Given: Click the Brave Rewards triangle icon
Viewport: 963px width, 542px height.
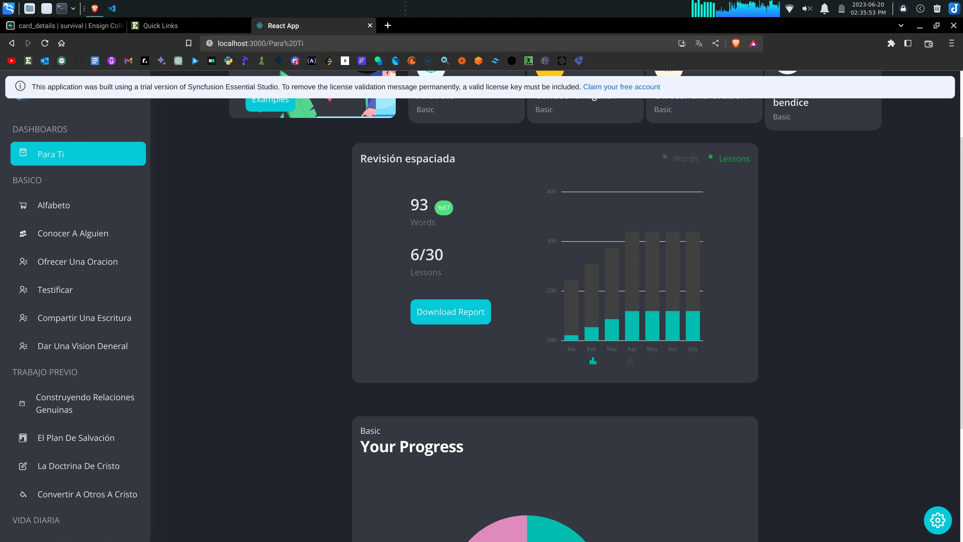Looking at the screenshot, I should click(x=753, y=43).
